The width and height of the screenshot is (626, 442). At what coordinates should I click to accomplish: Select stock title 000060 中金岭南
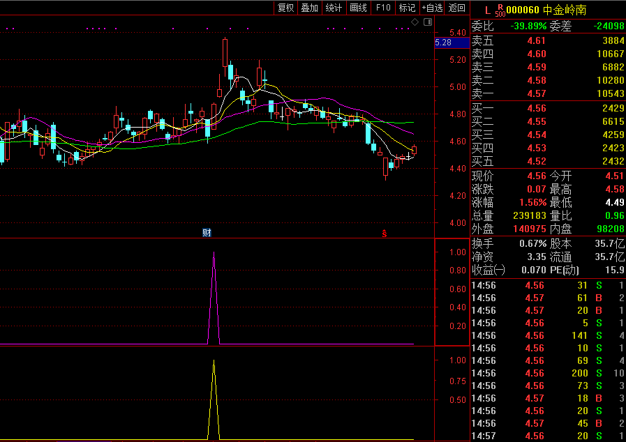click(x=546, y=10)
